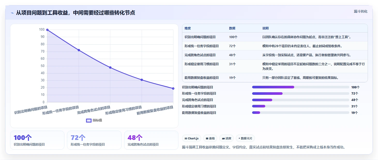Click the 漏斗转化 tag in the header
Viewport: 378px width, 160px height.
pos(360,11)
